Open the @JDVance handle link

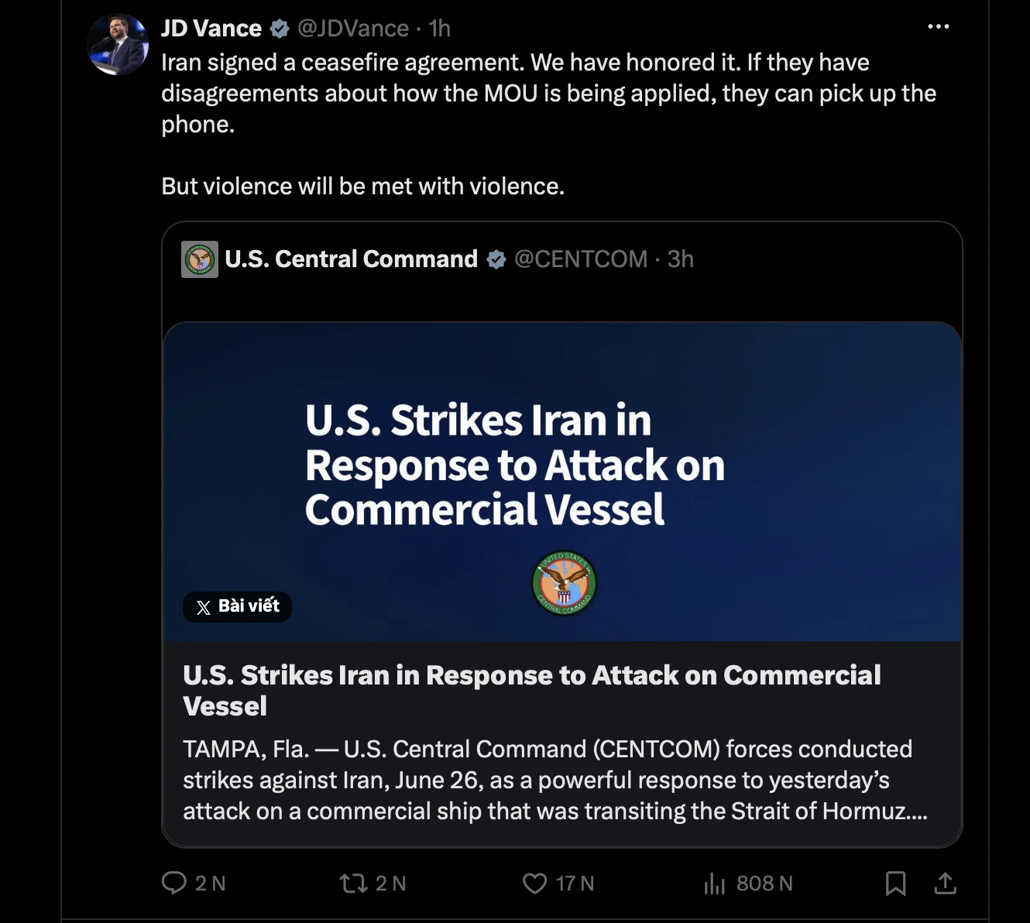353,29
